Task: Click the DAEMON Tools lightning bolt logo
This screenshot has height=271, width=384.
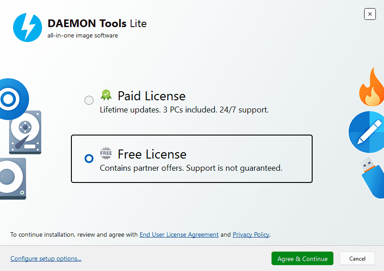Action: click(28, 27)
